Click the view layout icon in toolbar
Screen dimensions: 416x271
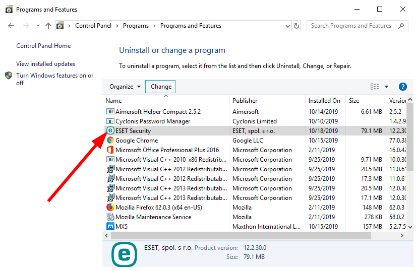coord(375,86)
